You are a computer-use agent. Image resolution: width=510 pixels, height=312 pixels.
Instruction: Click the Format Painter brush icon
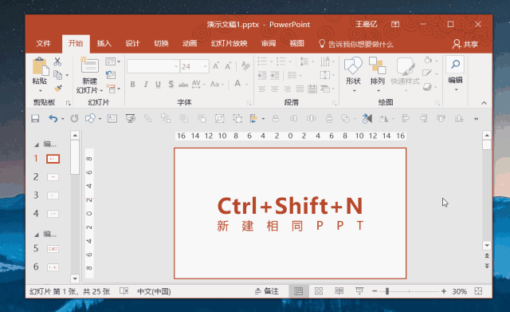(58, 89)
